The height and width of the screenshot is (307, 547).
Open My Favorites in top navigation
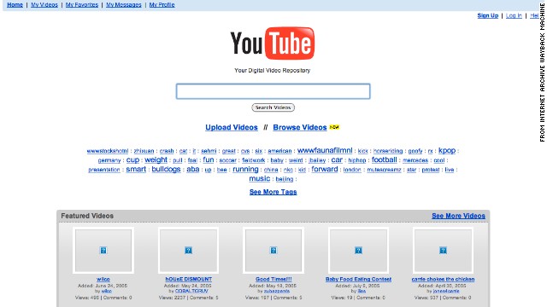[x=82, y=5]
